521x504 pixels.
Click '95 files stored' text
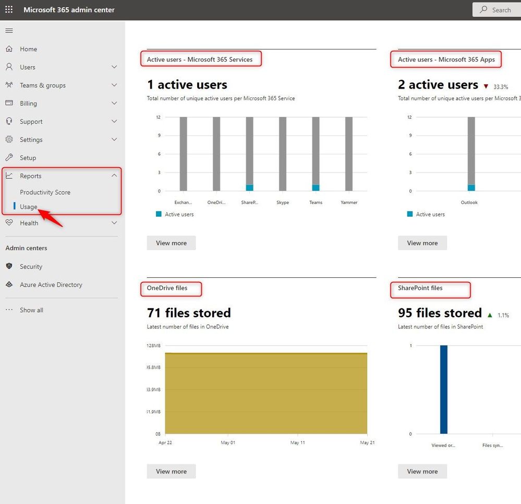440,313
